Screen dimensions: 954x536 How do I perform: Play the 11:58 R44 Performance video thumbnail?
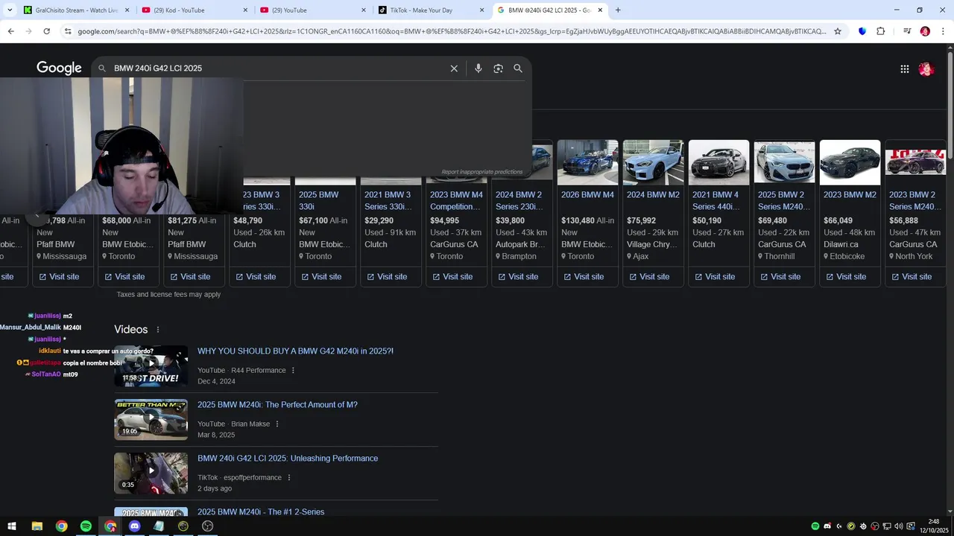click(151, 366)
